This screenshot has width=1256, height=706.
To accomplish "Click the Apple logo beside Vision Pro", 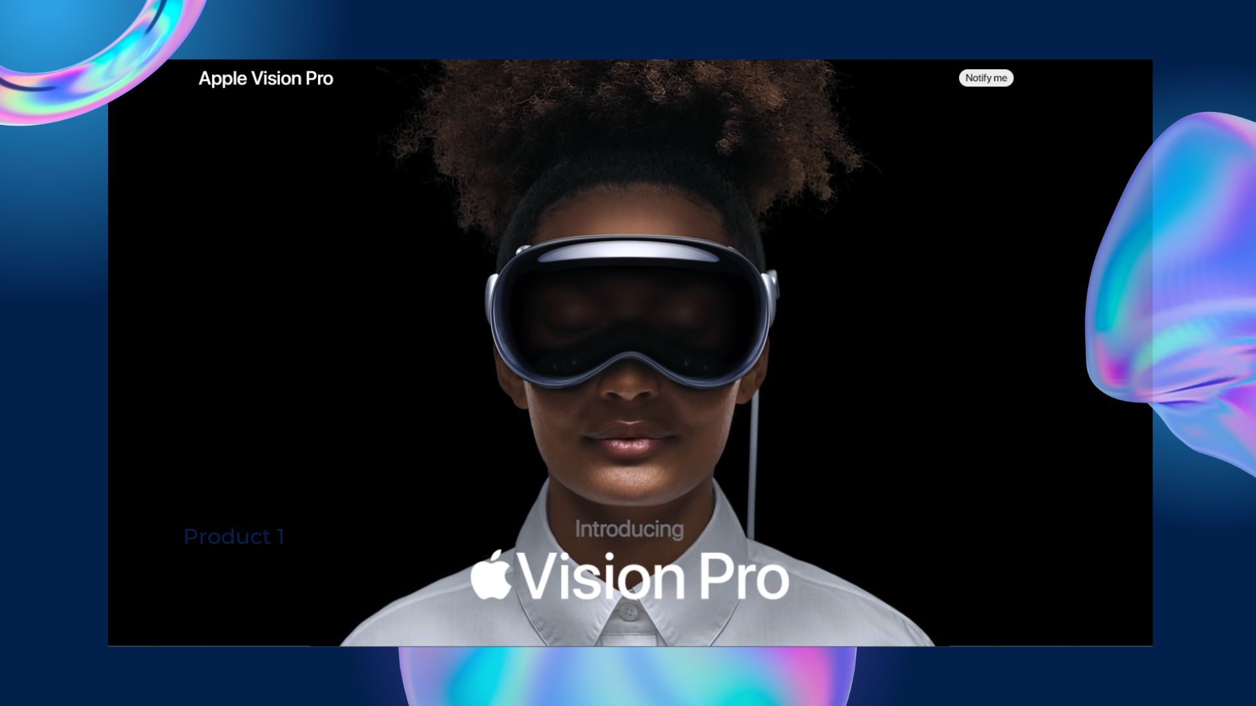I will (491, 575).
